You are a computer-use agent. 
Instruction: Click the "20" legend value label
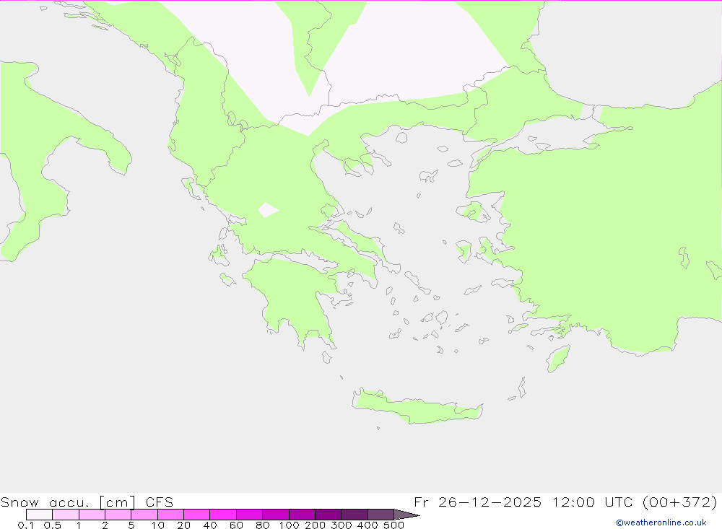[x=183, y=525]
